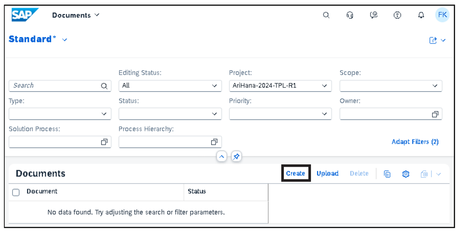
Task: Expand the Scope dropdown
Action: (x=435, y=86)
